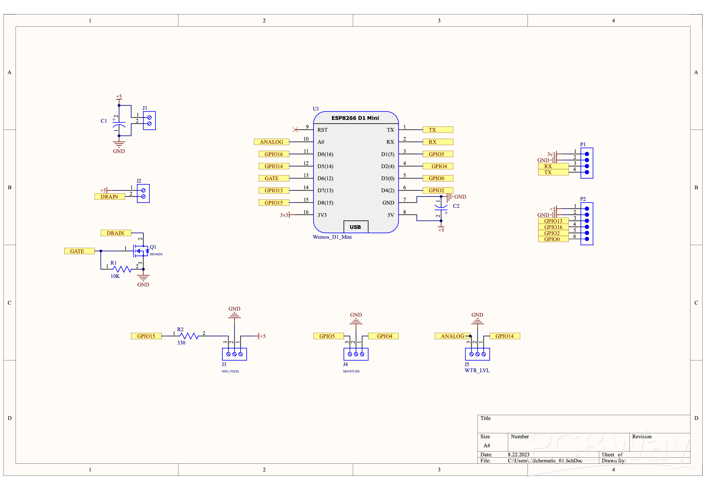This screenshot has height=487, width=706.
Task: Select the GATE net label near Q1
Action: click(79, 251)
